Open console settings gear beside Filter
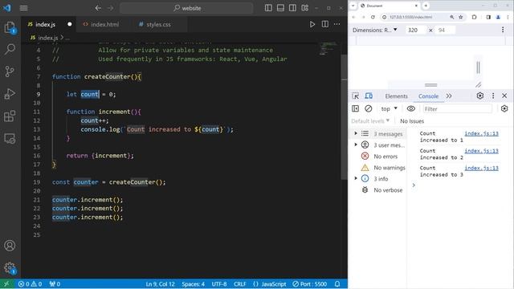514x289 pixels. (x=504, y=108)
